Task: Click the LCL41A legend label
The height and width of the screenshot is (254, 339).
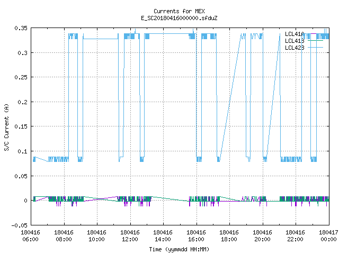Action: coord(295,34)
